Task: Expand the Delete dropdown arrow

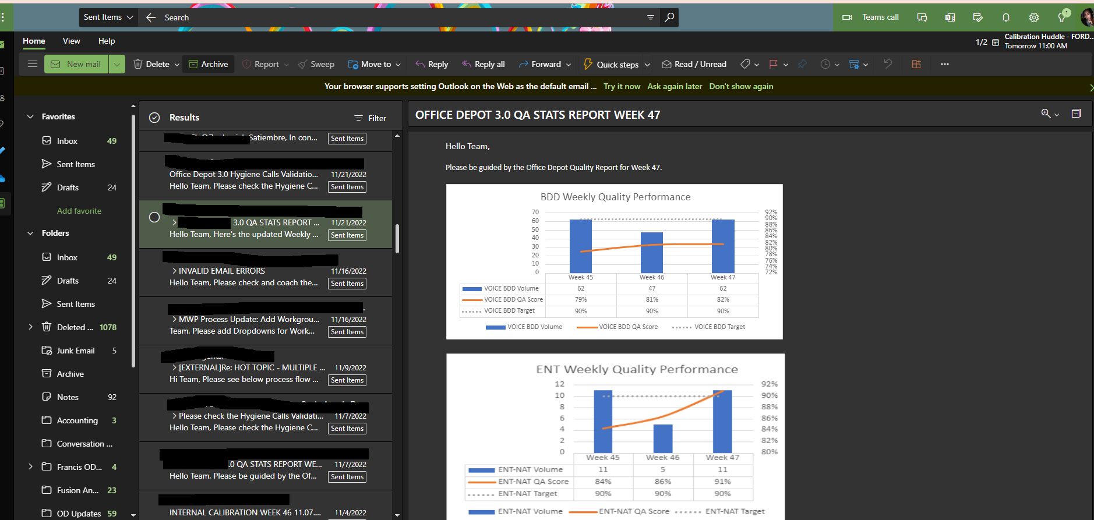Action: click(177, 65)
